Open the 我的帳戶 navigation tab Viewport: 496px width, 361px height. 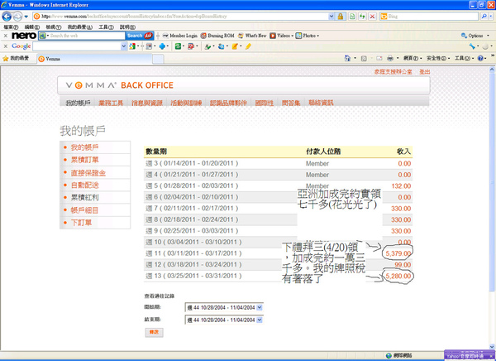coord(79,103)
